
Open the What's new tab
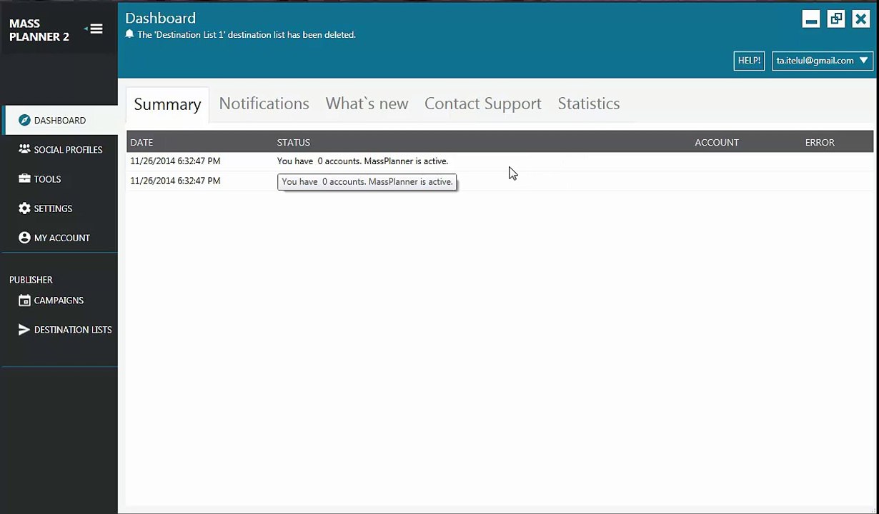(x=367, y=104)
